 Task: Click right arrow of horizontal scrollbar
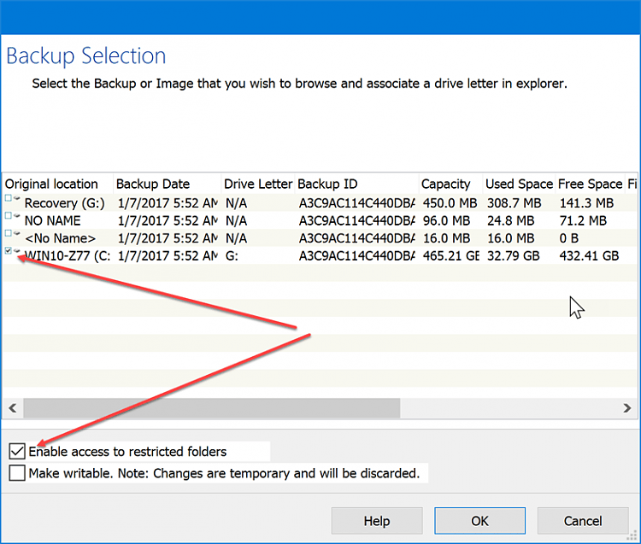click(627, 408)
